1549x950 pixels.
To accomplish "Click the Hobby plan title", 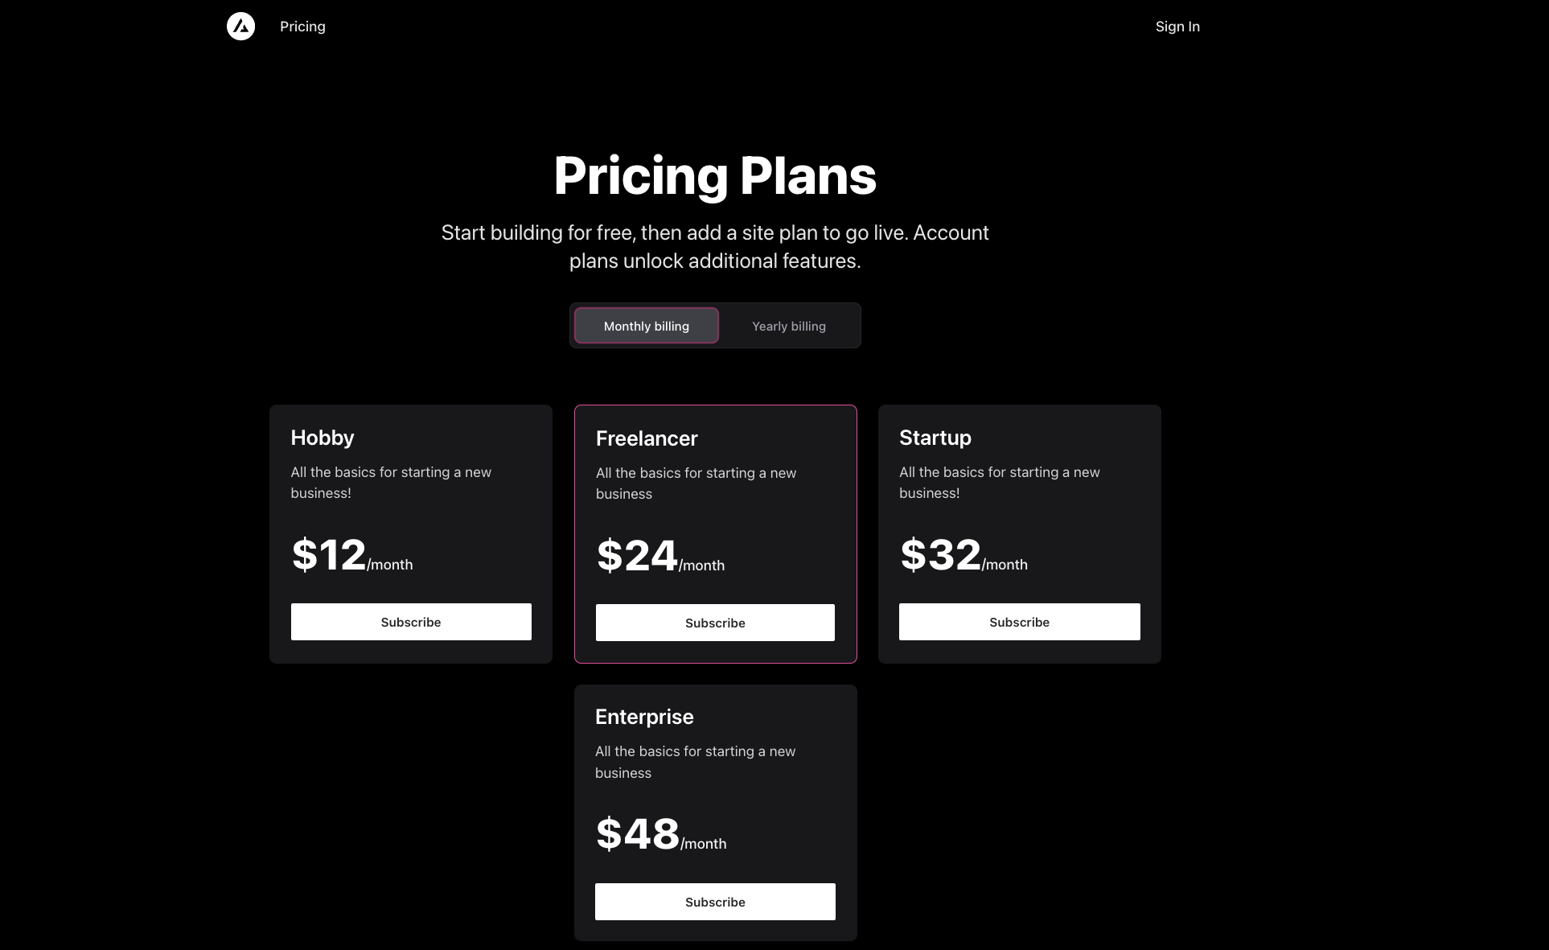I will [323, 438].
